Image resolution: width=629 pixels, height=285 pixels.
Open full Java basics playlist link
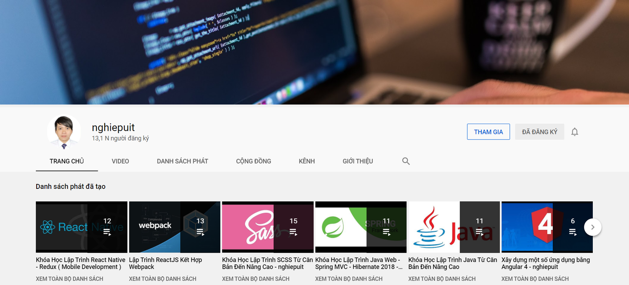pos(442,279)
